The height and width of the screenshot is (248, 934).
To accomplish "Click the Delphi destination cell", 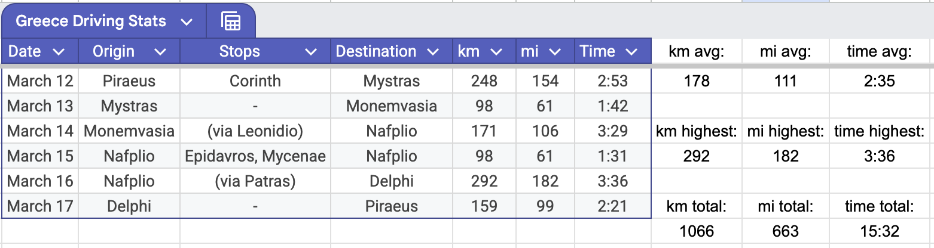I will [x=392, y=181].
